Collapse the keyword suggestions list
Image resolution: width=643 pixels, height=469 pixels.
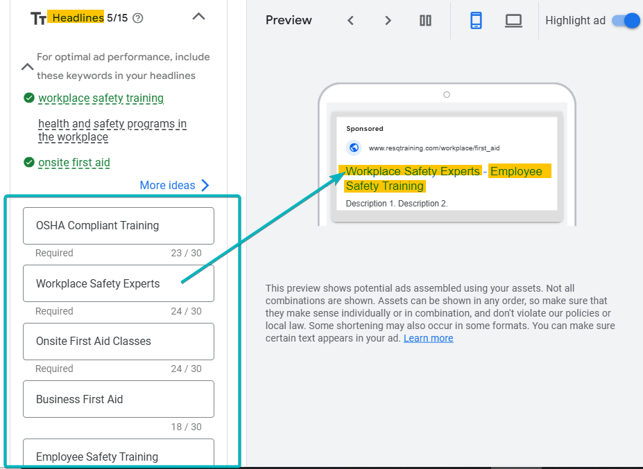pos(27,67)
